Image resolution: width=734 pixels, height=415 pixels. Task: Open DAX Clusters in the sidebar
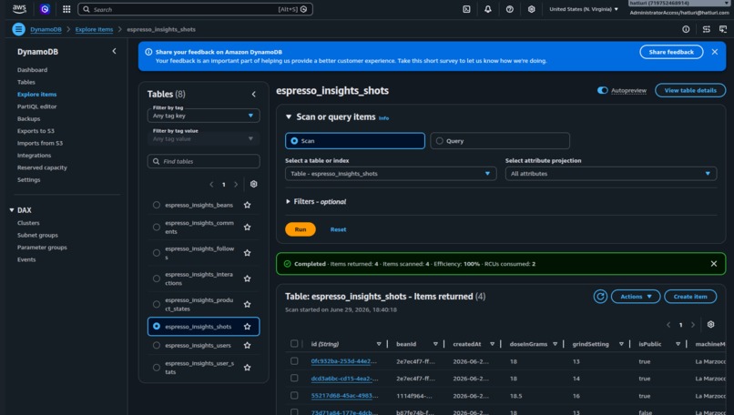(x=28, y=223)
